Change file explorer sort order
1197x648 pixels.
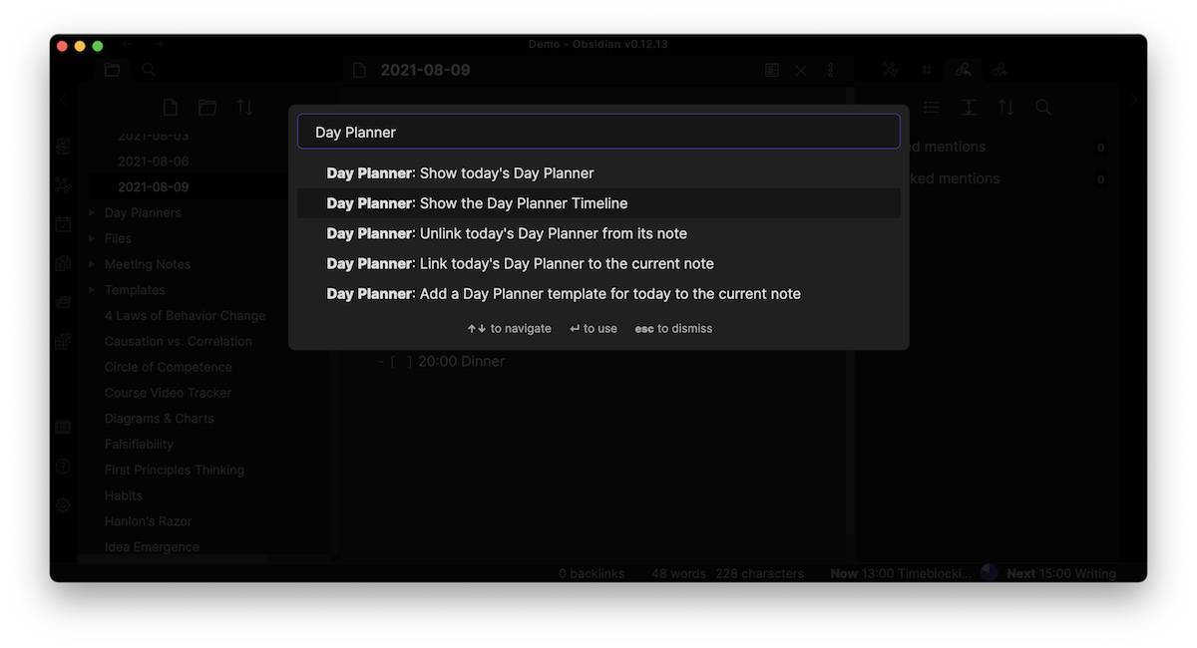pos(244,108)
